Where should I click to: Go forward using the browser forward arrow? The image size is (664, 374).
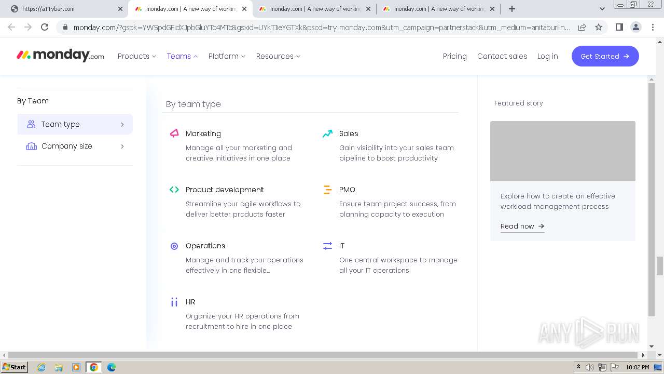(28, 27)
